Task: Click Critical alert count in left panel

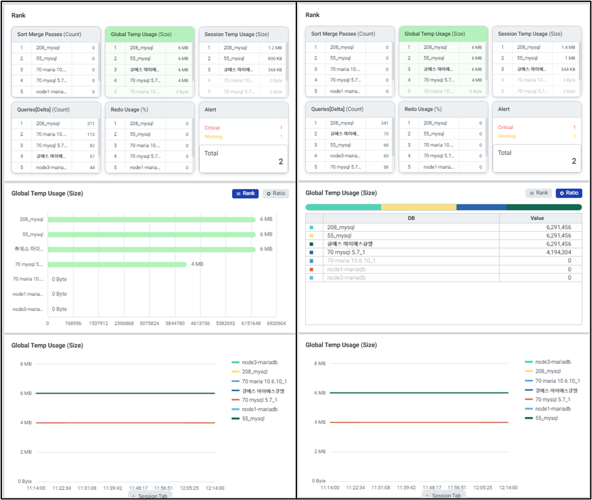Action: (281, 128)
